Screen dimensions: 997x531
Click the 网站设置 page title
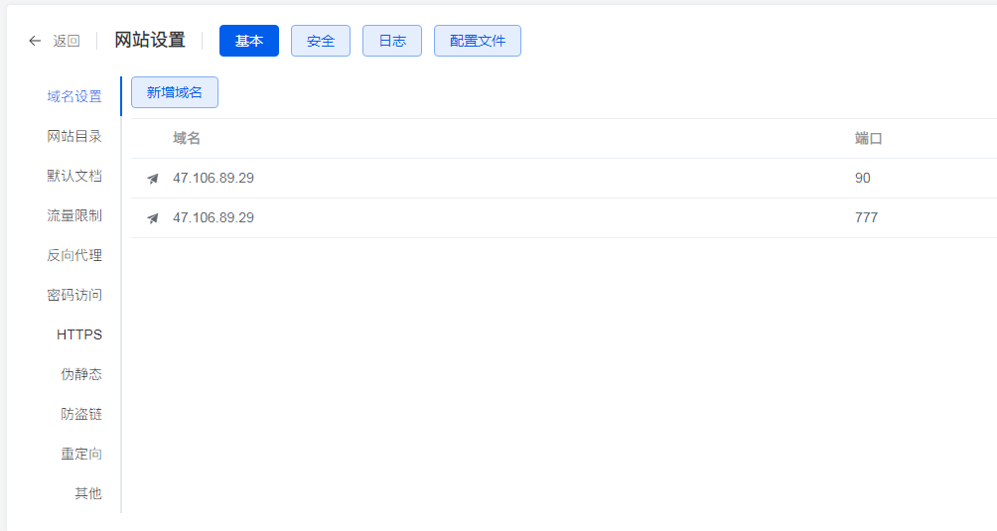pos(150,40)
